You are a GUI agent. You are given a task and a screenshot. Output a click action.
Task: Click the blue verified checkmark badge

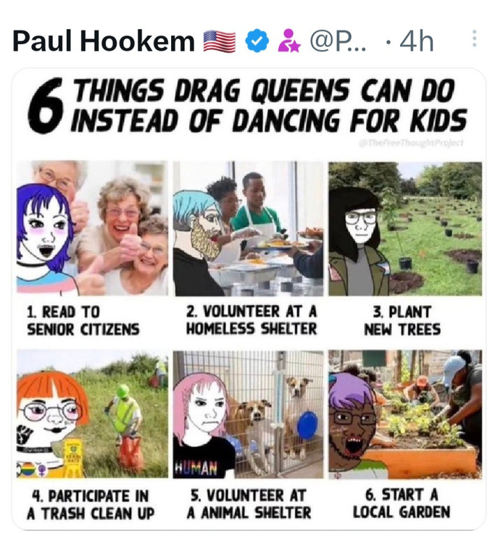pos(257,41)
